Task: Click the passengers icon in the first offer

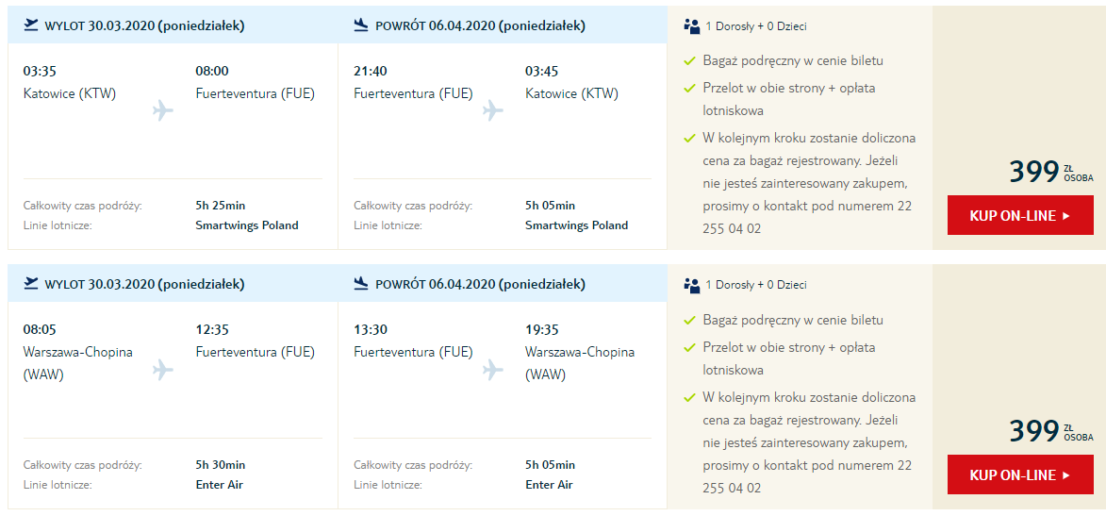Action: click(692, 26)
